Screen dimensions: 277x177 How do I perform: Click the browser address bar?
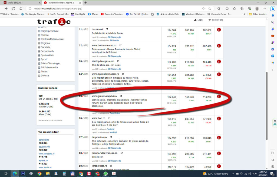[108, 8]
